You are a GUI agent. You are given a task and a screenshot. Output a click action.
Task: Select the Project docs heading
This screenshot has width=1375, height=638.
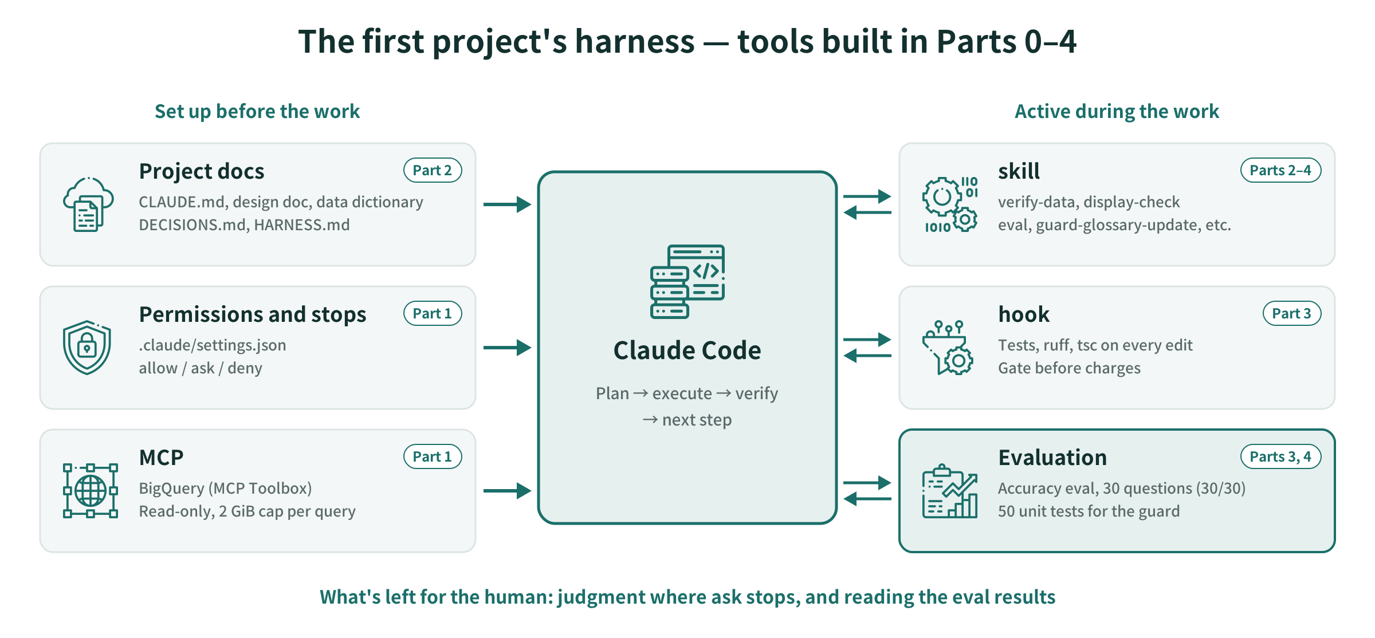pyautogui.click(x=202, y=171)
